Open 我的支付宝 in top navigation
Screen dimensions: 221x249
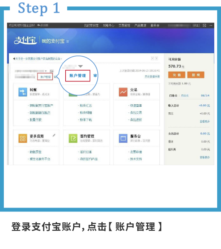pyautogui.click(x=91, y=25)
